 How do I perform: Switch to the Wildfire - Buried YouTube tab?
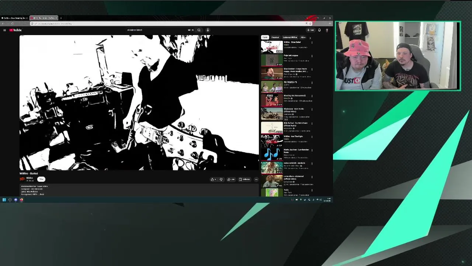(x=44, y=18)
